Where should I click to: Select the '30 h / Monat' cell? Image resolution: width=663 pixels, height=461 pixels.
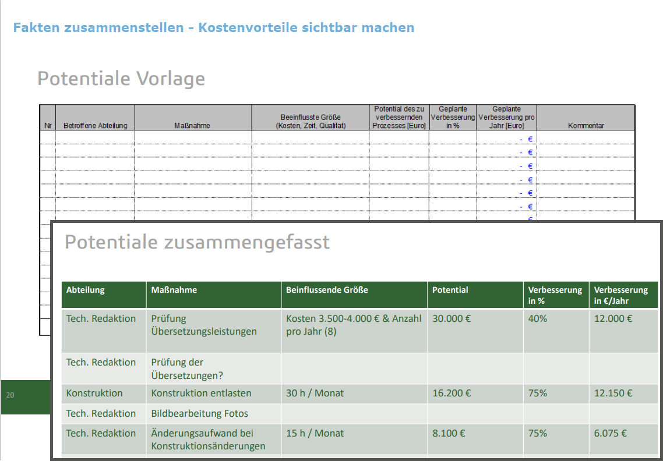(354, 393)
